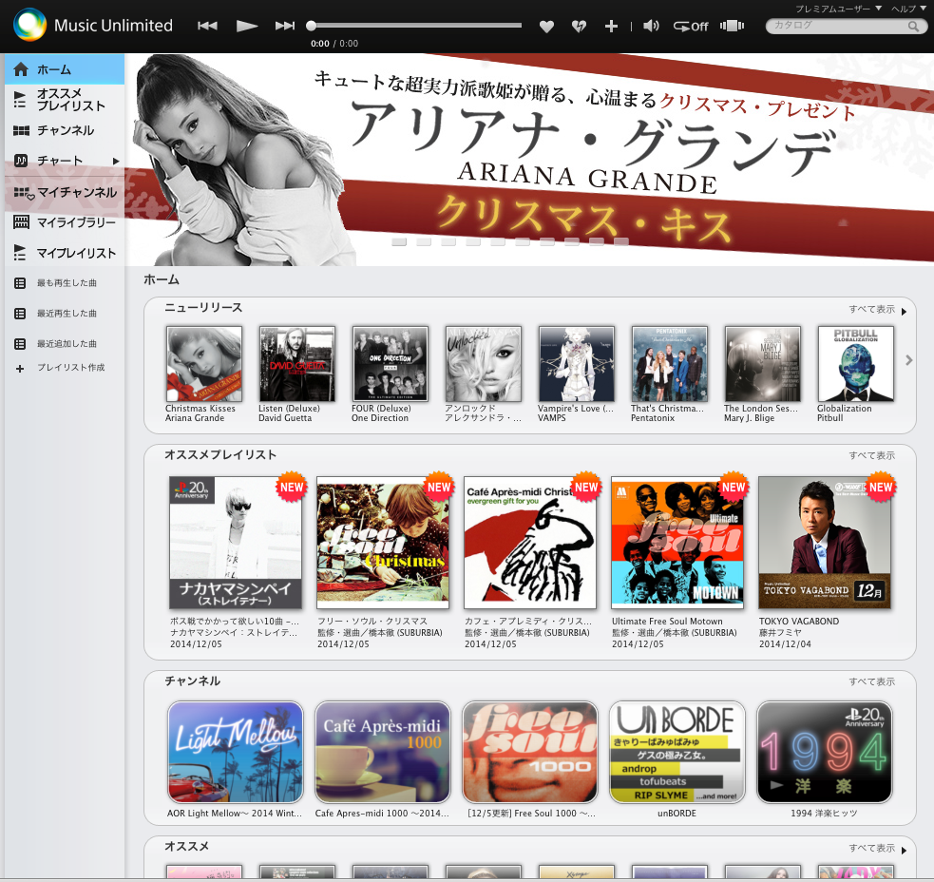Open マイライブラリー in the sidebar
The width and height of the screenshot is (934, 882).
65,222
